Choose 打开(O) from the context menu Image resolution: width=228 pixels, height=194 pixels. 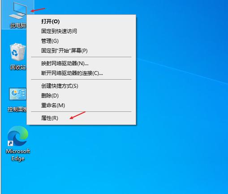[82, 21]
